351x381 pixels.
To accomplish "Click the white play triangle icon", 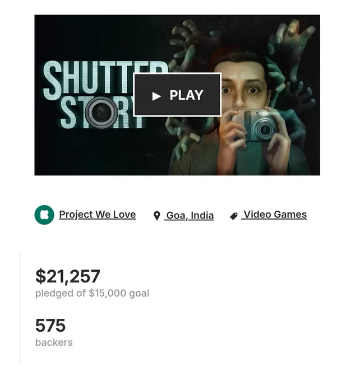I will pyautogui.click(x=156, y=96).
